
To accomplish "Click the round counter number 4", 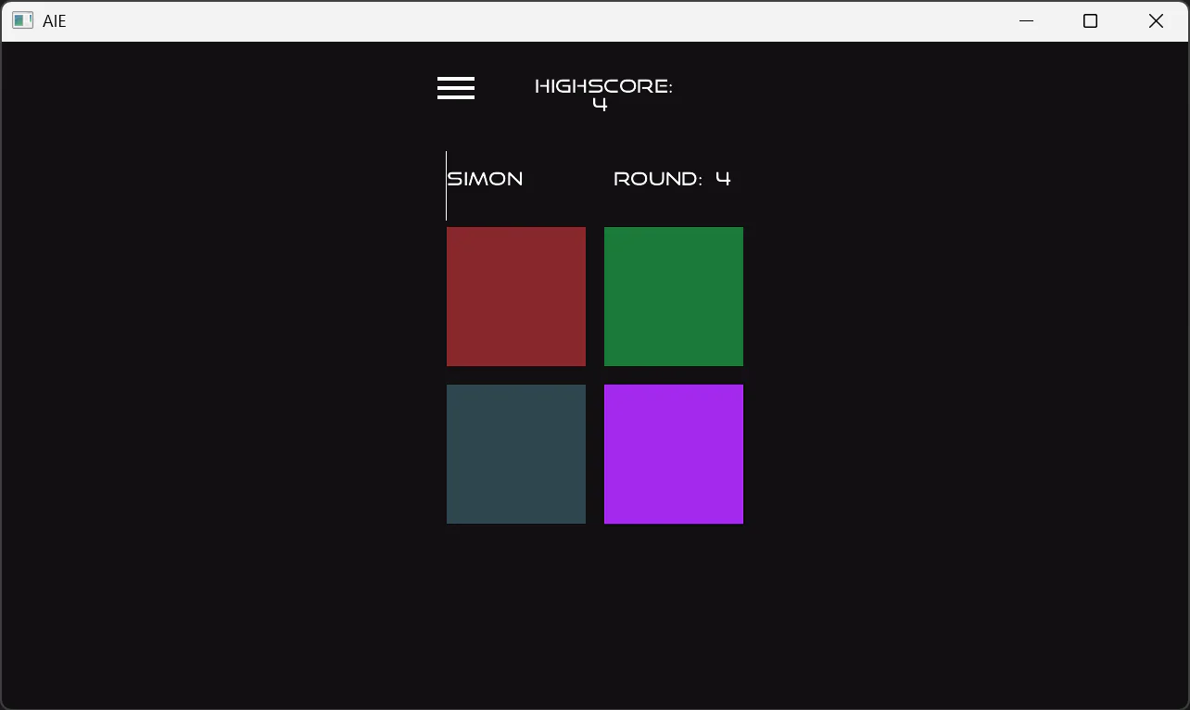I will tap(726, 178).
